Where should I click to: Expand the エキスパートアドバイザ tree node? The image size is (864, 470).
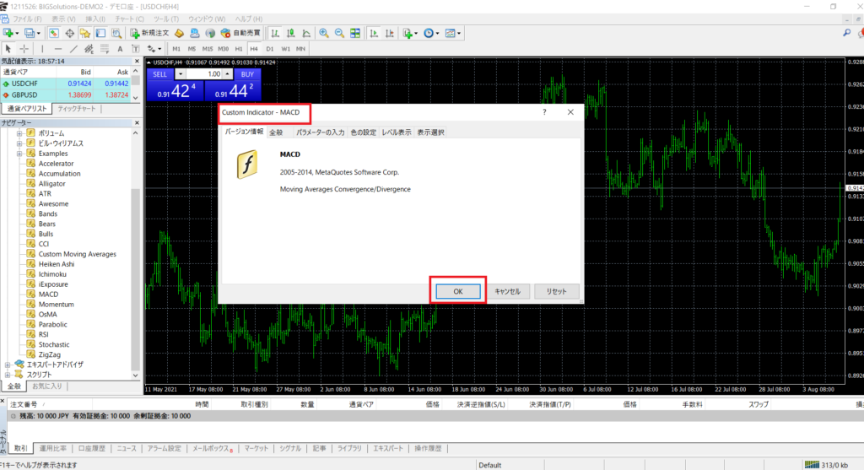7,365
